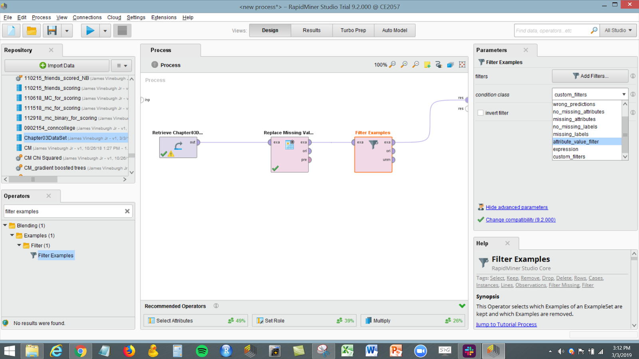Zoom out of the process canvas
The image size is (639, 359).
coord(416,65)
